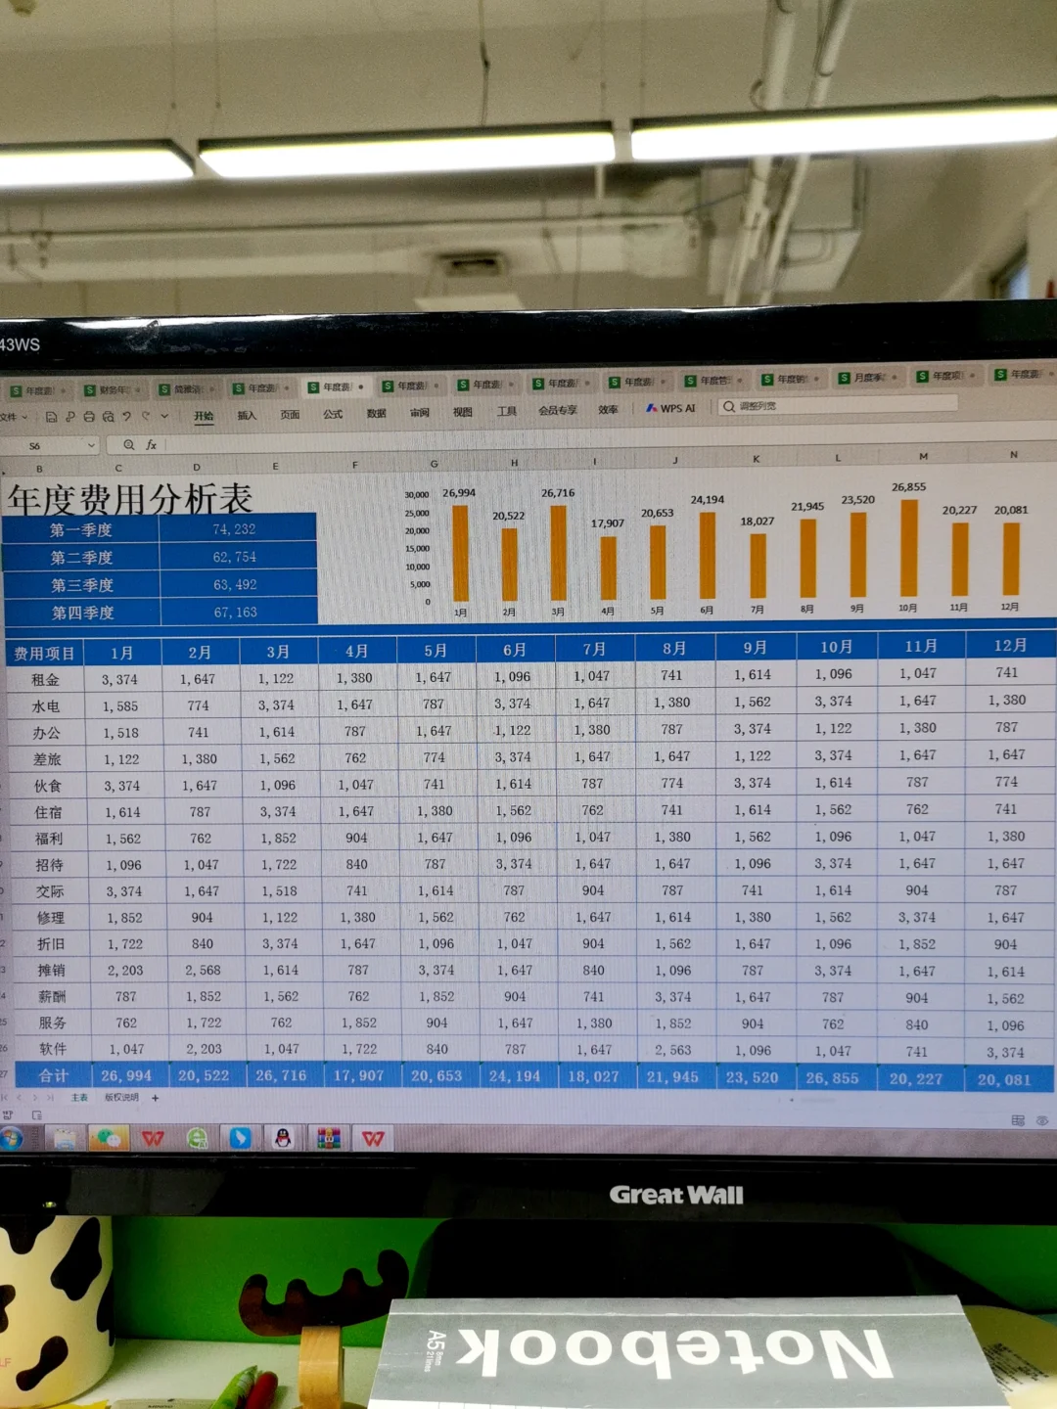
Task: Click the search box with magnifier icon
Action: click(837, 404)
